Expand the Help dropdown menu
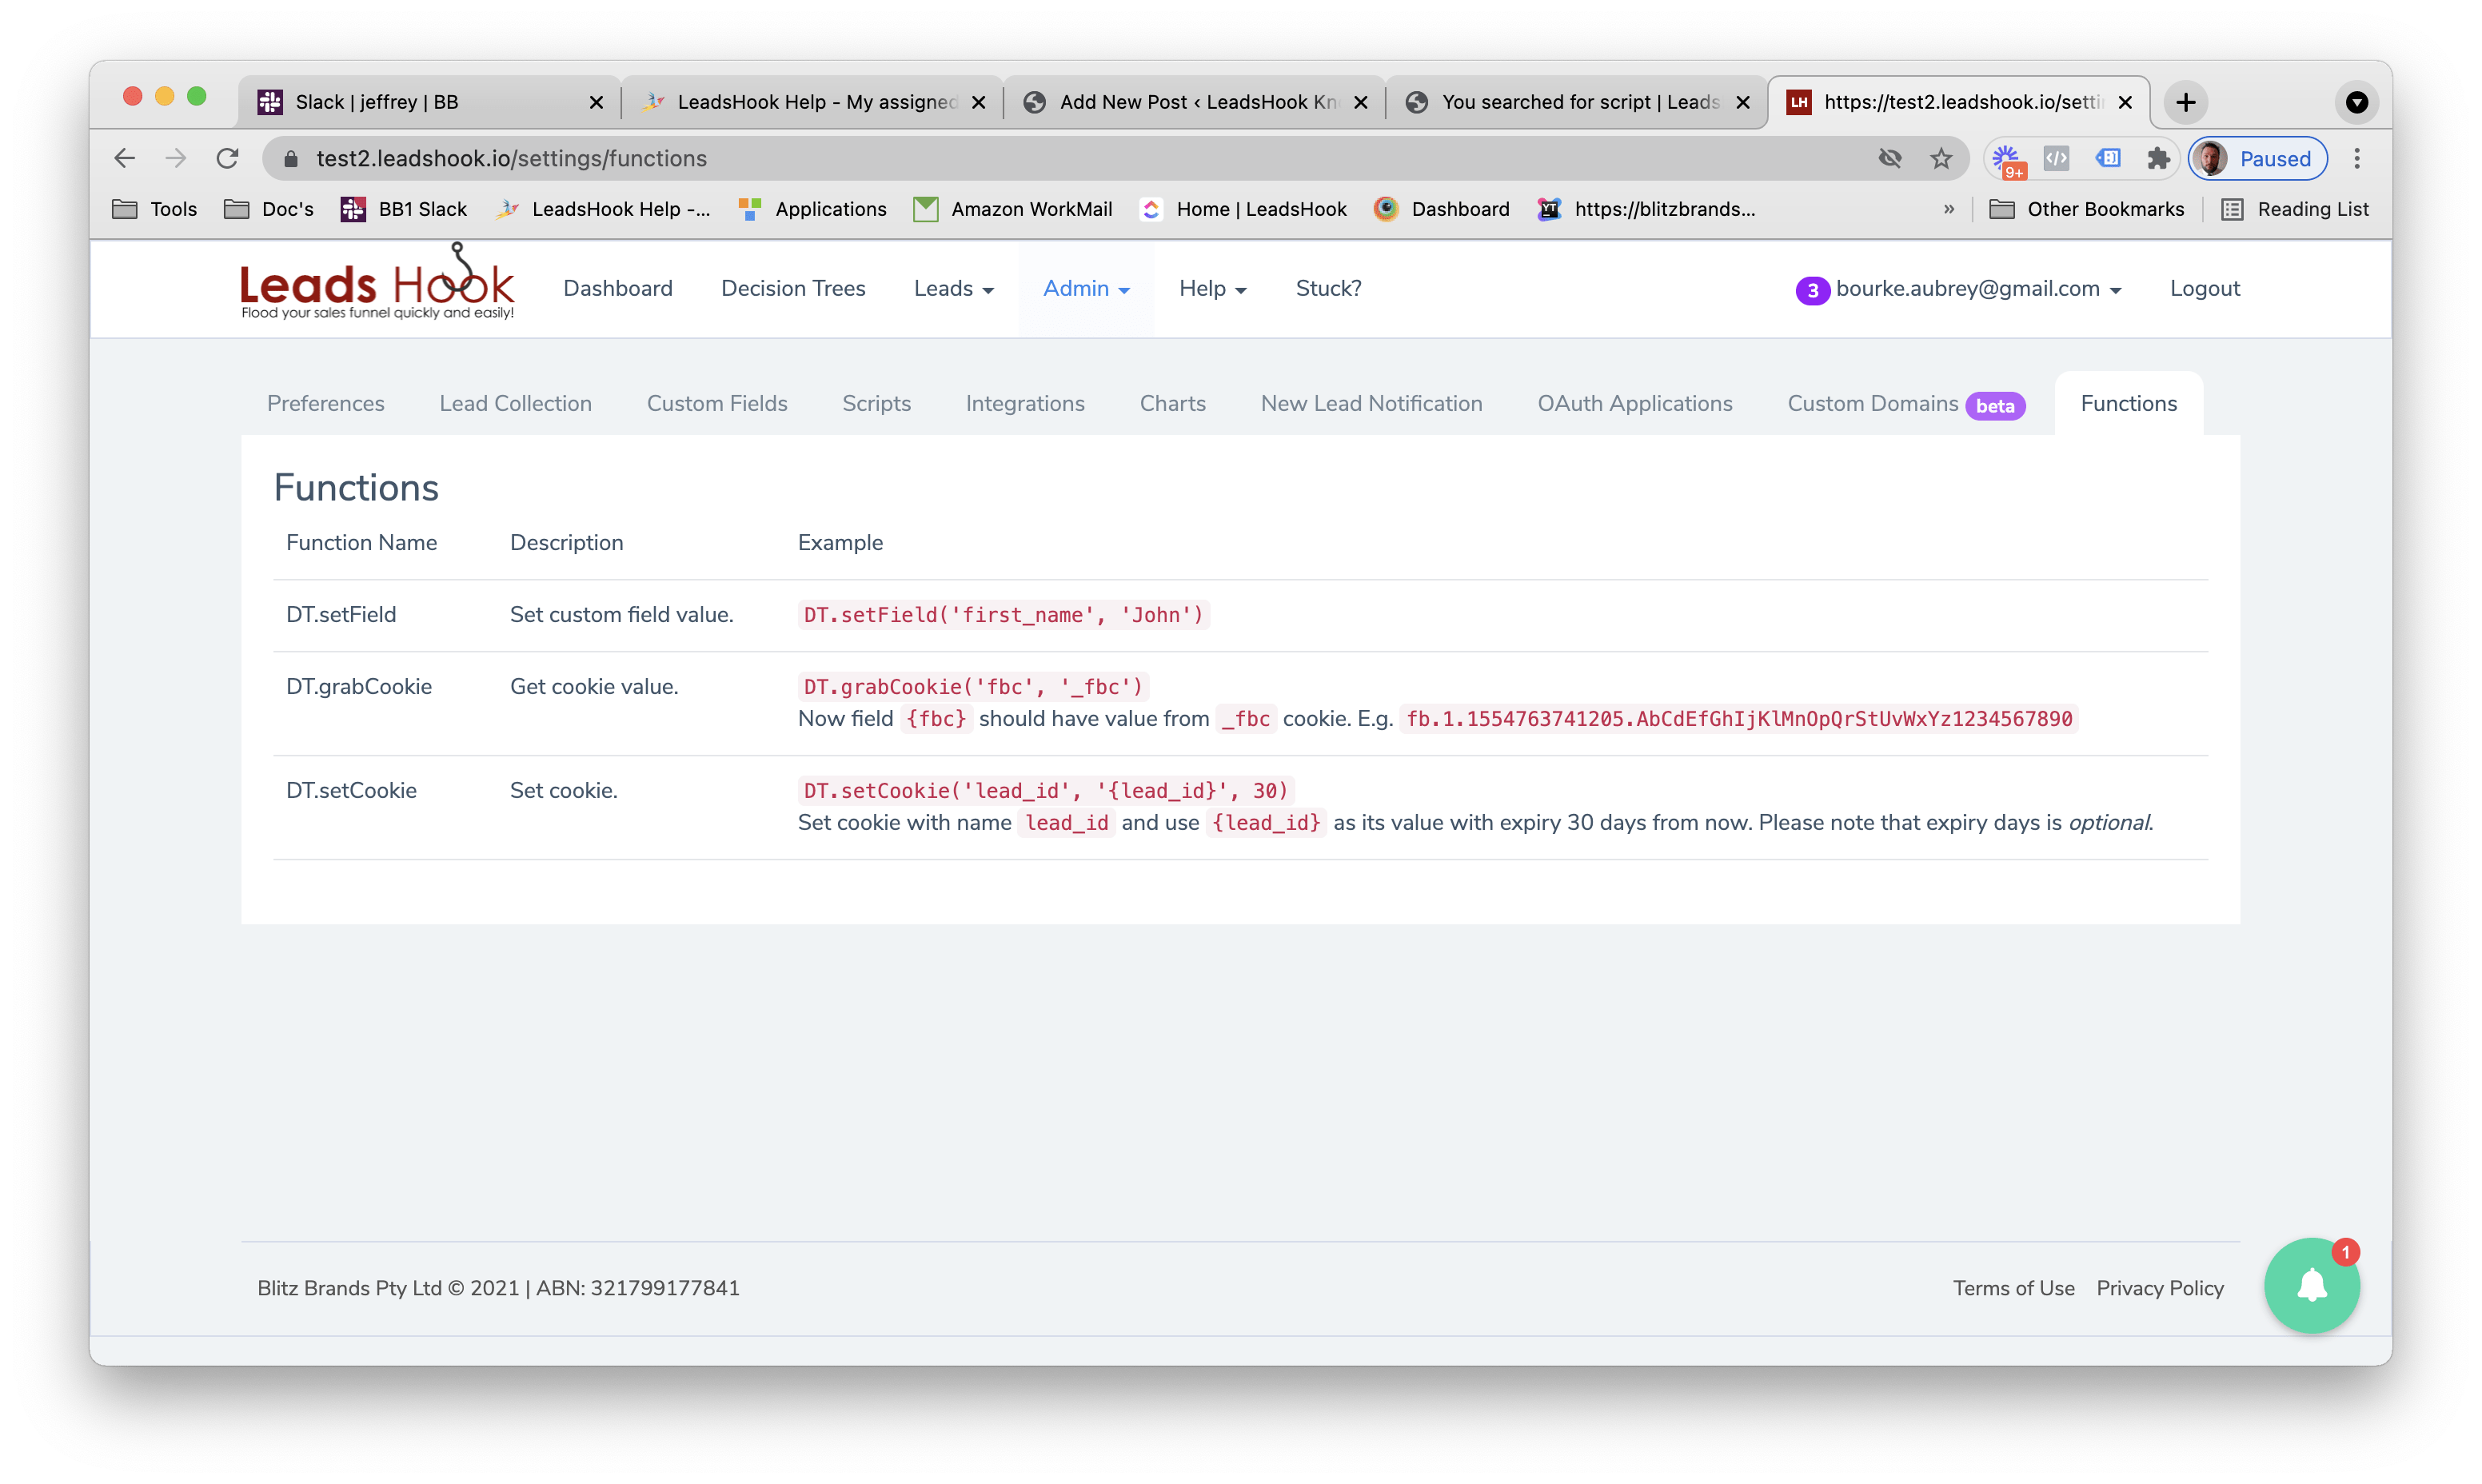The image size is (2482, 1484). 1212,288
